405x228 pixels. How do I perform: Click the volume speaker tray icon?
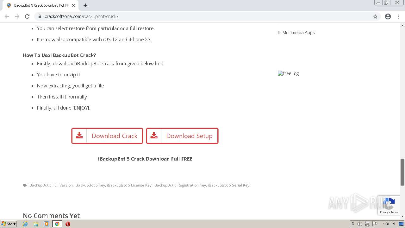coord(360,224)
